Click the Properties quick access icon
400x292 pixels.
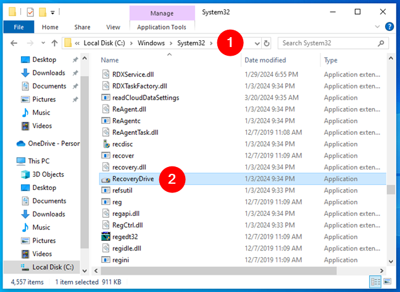pyautogui.click(x=30, y=12)
